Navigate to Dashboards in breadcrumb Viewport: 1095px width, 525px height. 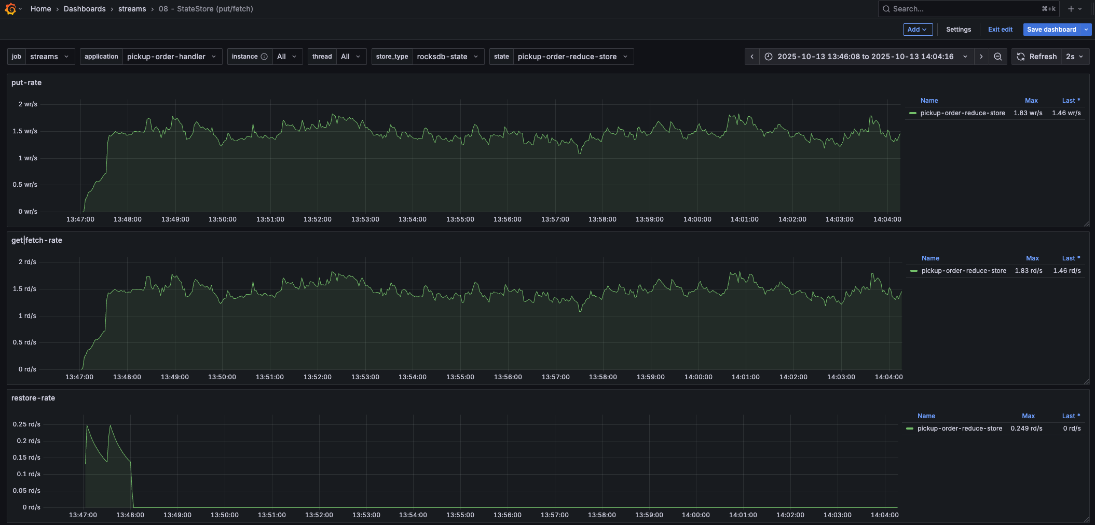pos(85,9)
